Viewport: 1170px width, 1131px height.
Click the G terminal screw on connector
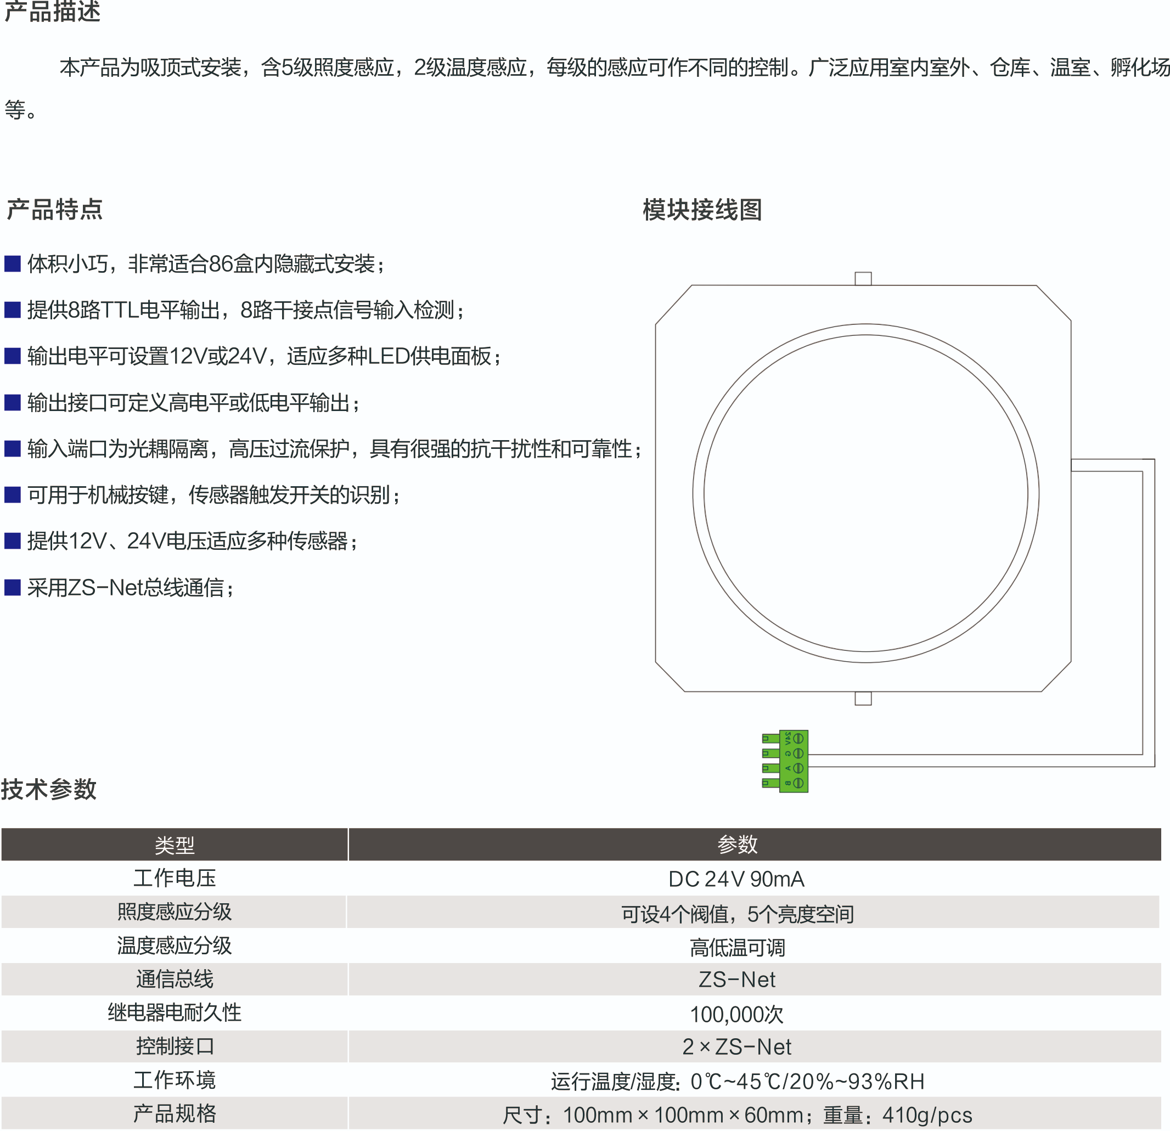pos(797,753)
